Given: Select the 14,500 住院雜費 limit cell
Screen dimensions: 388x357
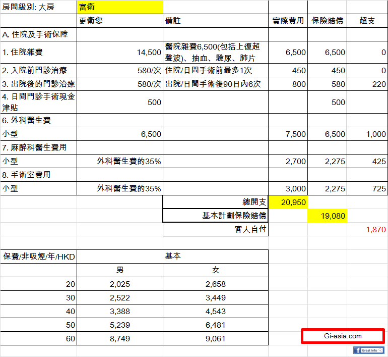Looking at the screenshot, I should 120,52.
